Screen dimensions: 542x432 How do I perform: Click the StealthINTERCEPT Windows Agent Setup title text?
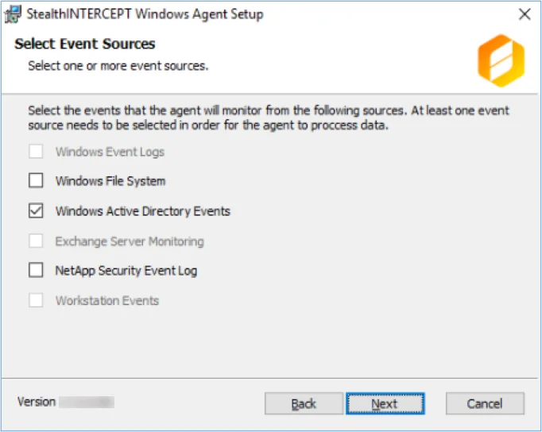click(145, 14)
